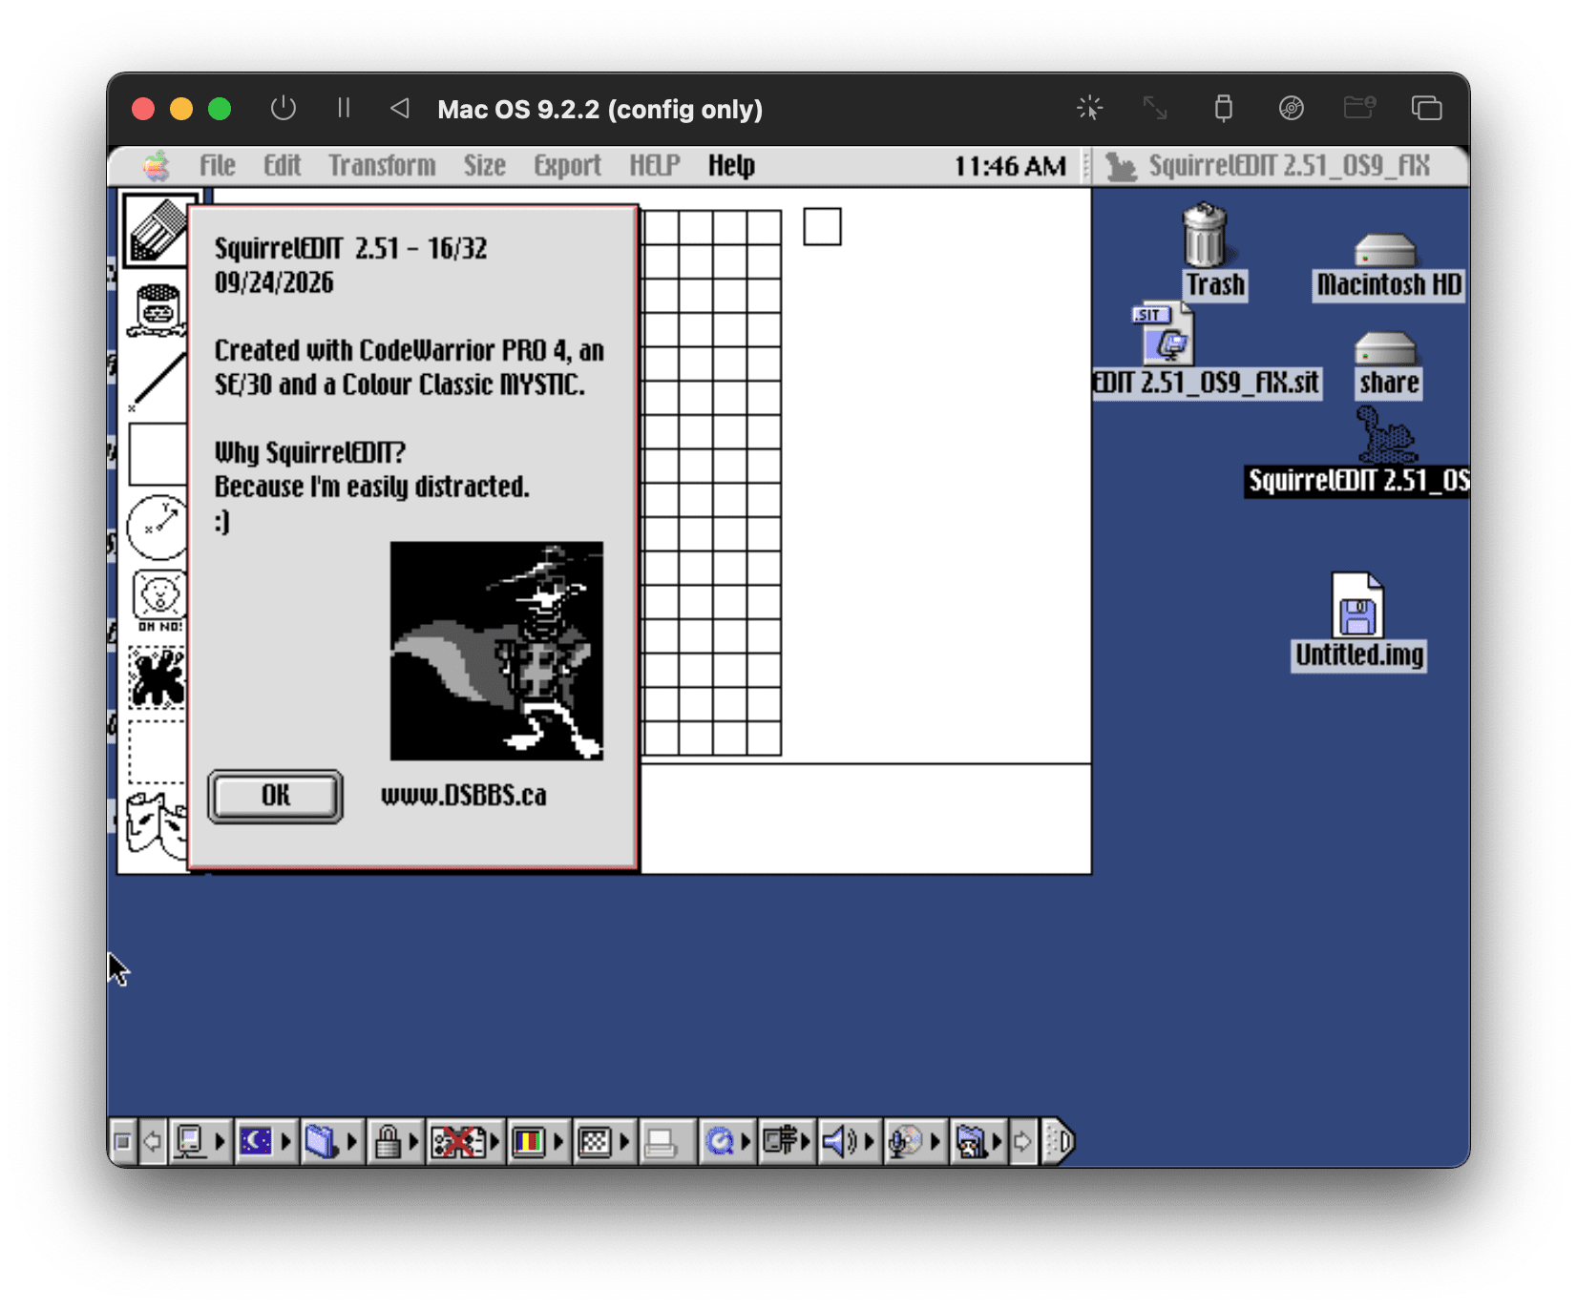Open the uppercase HELP menu
The height and width of the screenshot is (1309, 1577).
click(x=655, y=166)
